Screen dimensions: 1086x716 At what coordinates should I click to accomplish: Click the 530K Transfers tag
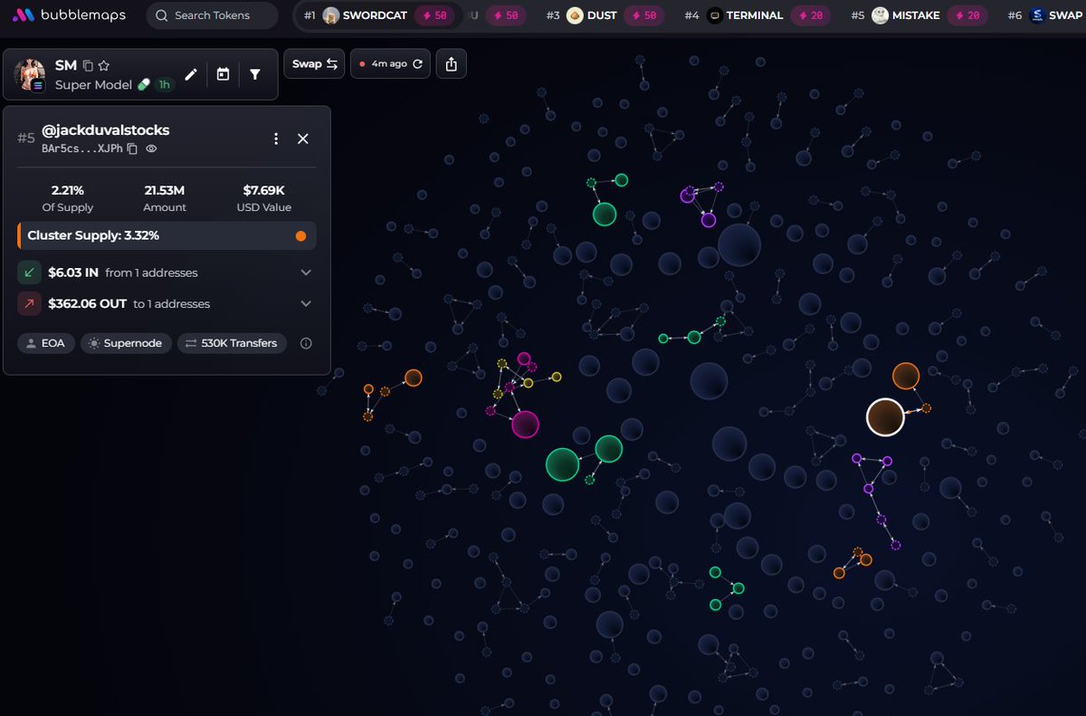(x=233, y=343)
